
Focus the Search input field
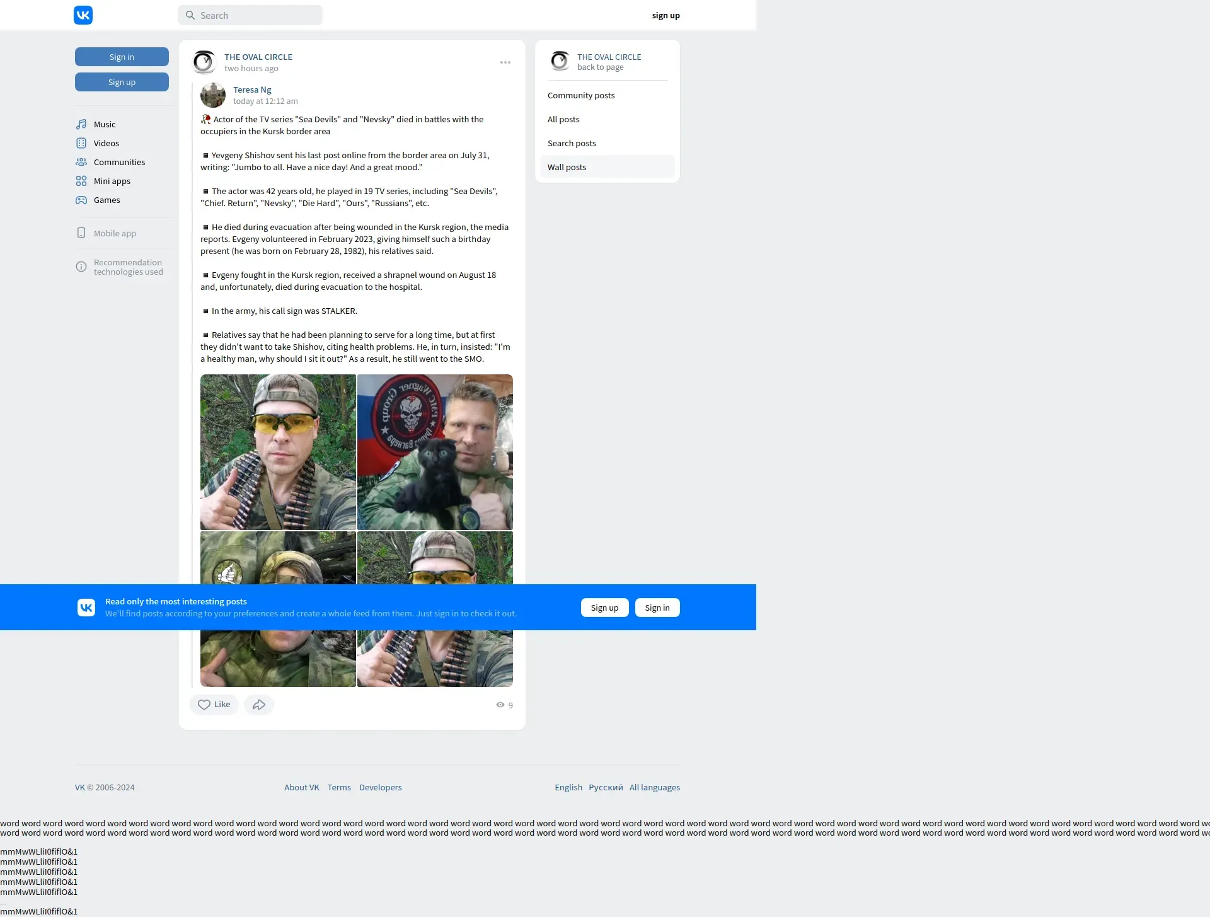coord(250,15)
